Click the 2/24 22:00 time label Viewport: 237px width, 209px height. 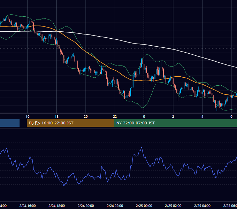tap(115, 206)
